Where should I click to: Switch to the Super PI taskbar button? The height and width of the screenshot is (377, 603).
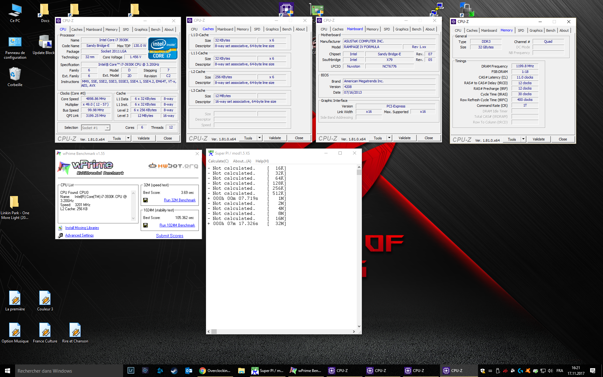pos(268,371)
